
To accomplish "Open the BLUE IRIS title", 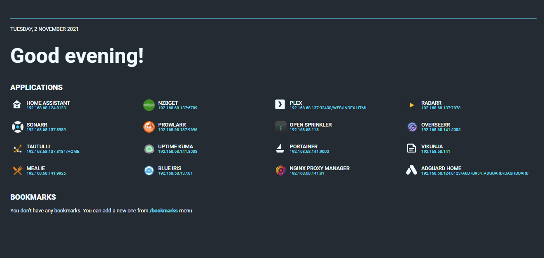I will tap(170, 168).
